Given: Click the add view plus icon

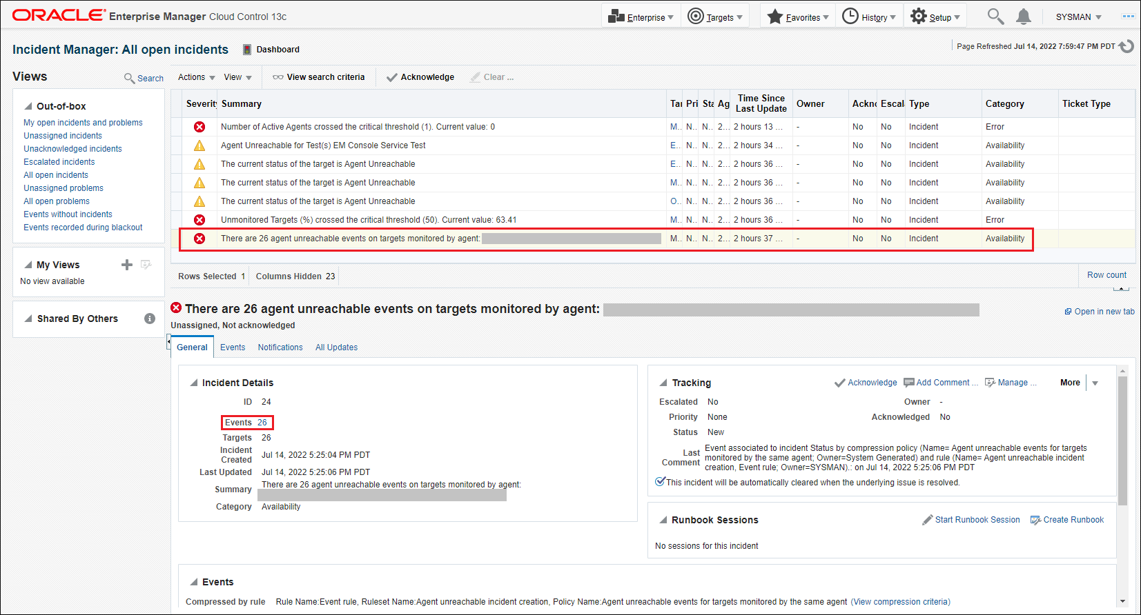Looking at the screenshot, I should pyautogui.click(x=127, y=265).
